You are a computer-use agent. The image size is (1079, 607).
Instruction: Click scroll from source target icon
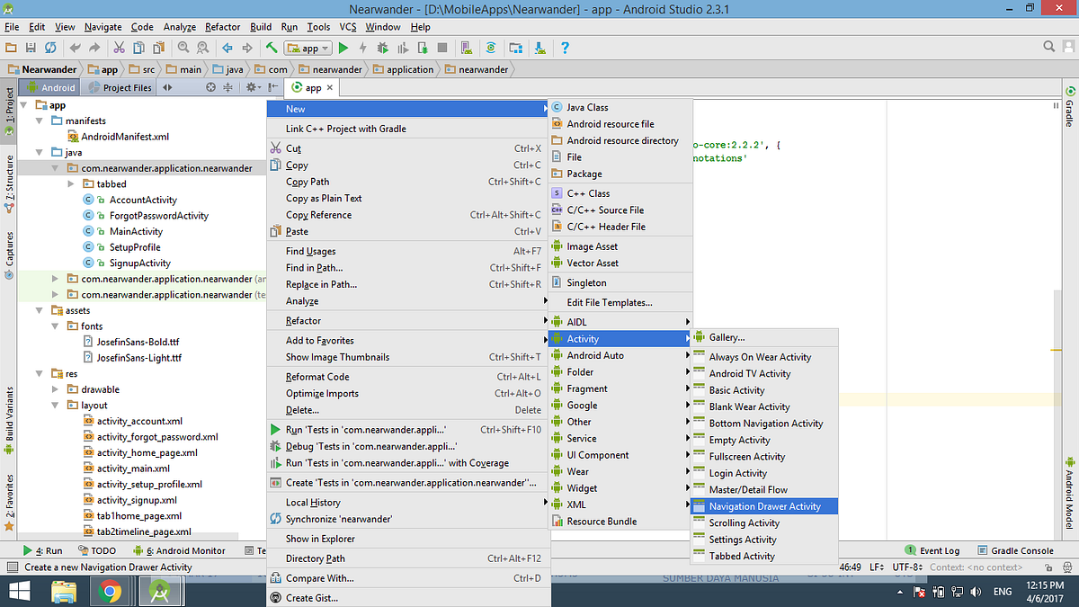tap(210, 87)
